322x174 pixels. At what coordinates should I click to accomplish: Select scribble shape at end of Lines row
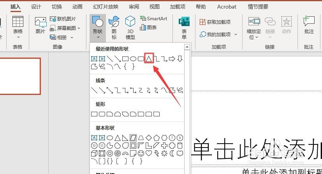180,90
